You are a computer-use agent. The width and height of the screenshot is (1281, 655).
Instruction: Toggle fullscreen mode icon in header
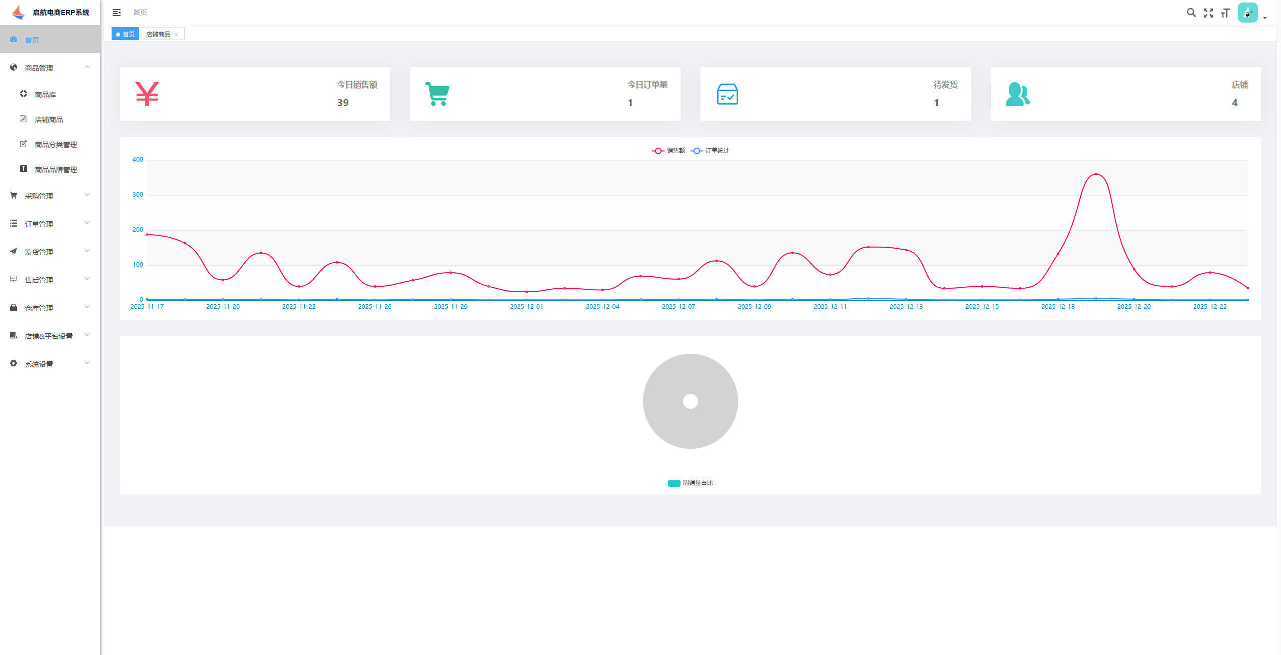coord(1208,13)
